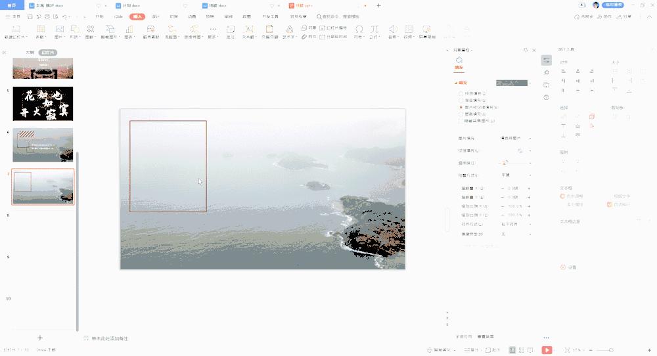Click the Picture insert icon
The width and height of the screenshot is (657, 356).
60,30
